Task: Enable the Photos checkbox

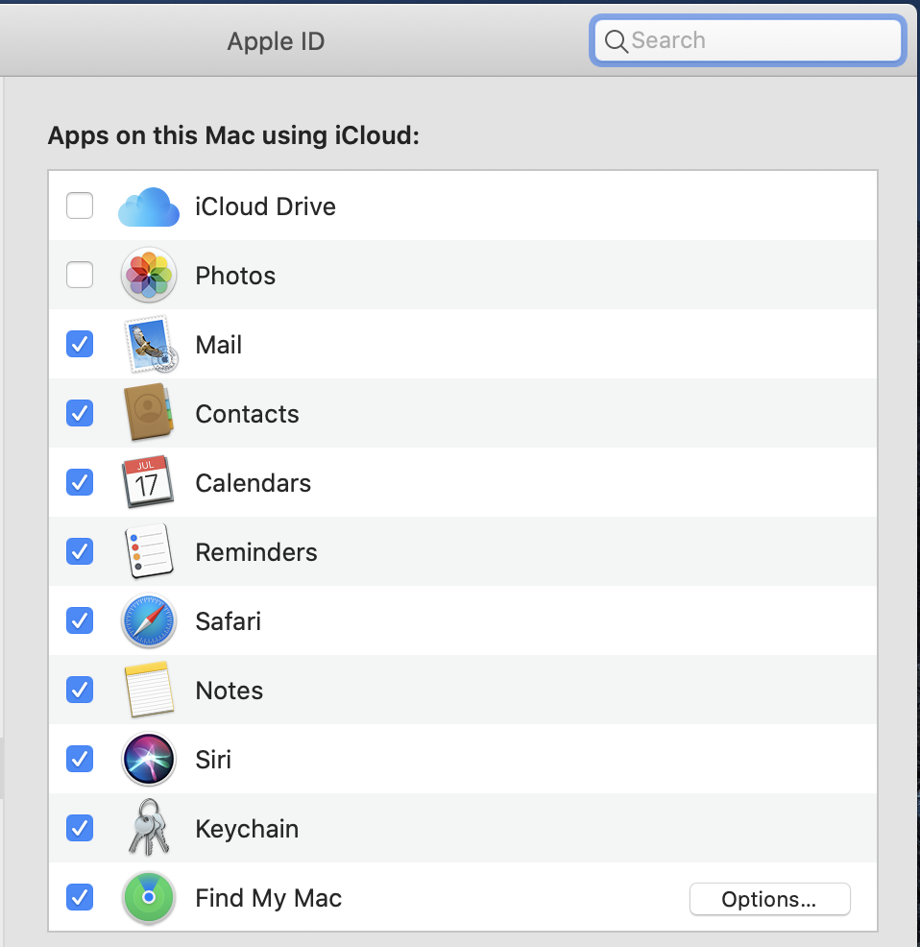Action: point(80,275)
